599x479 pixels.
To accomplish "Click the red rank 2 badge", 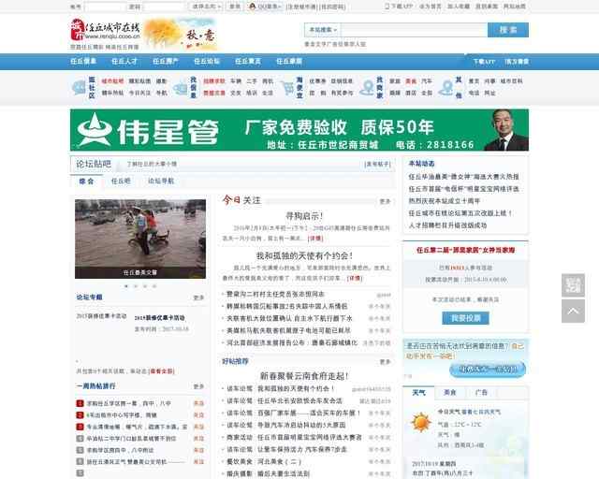I will click(x=80, y=415).
